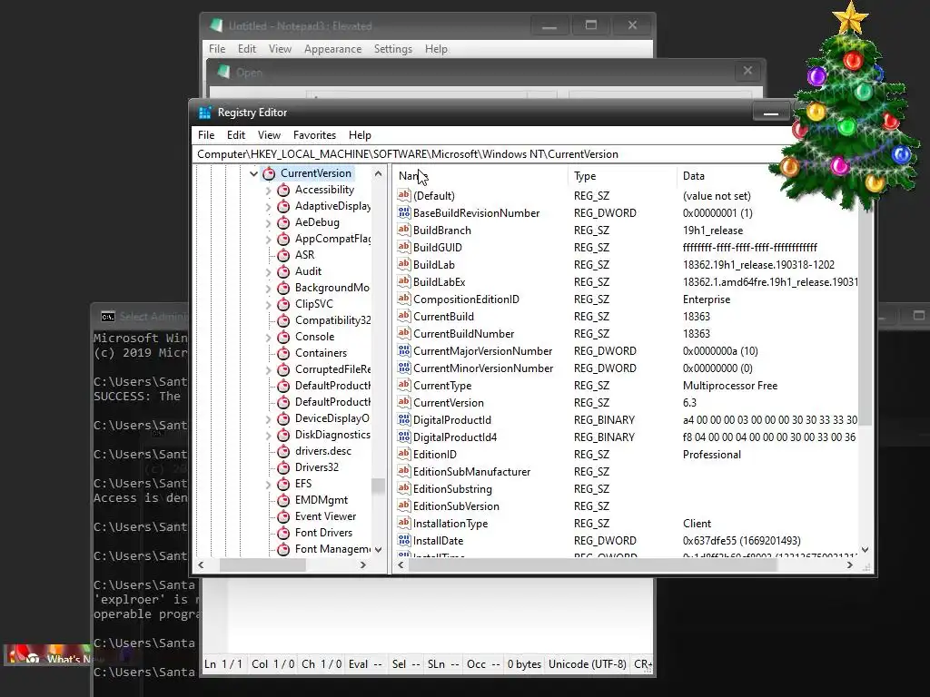Click the CurrentBuild string icon
Image resolution: width=930 pixels, height=697 pixels.
404,315
